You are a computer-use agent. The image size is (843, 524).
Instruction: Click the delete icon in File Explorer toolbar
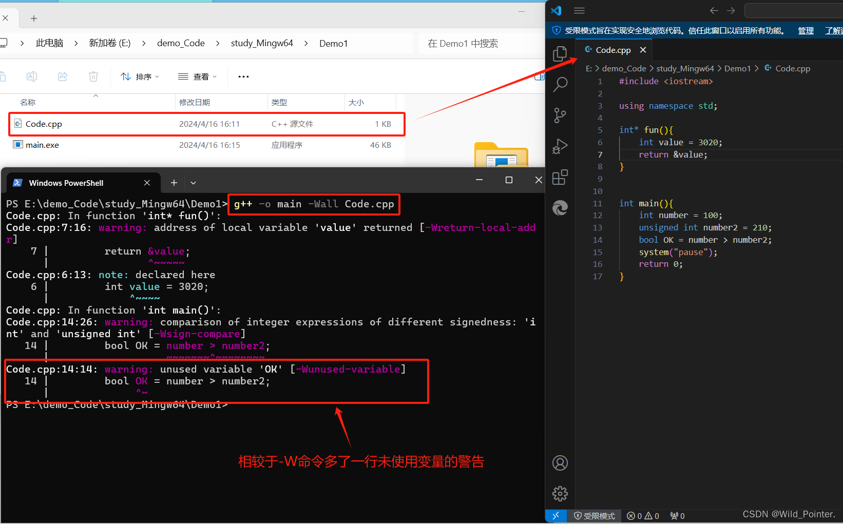tap(93, 76)
